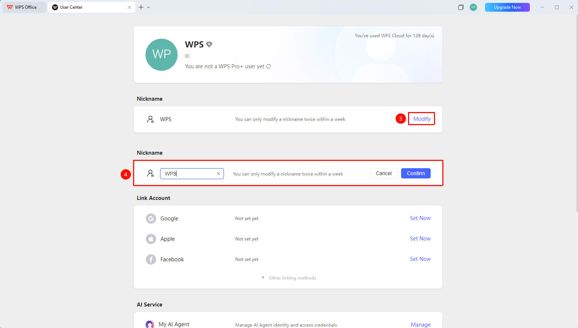Maximize the WPS Office window

pyautogui.click(x=557, y=7)
